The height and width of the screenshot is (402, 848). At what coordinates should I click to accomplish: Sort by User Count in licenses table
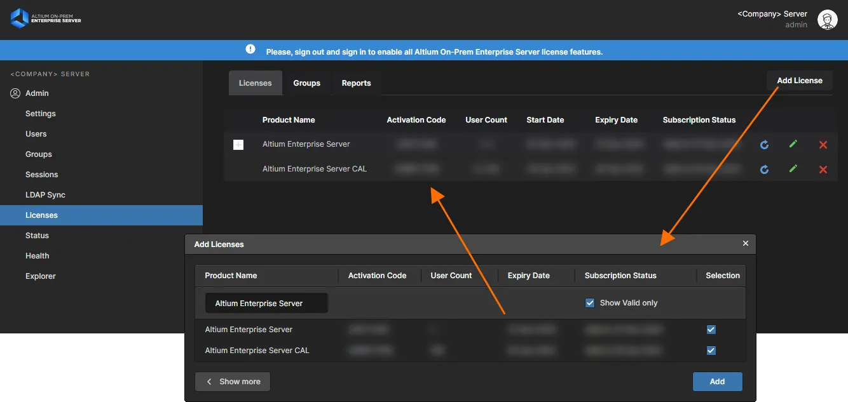pyautogui.click(x=486, y=120)
